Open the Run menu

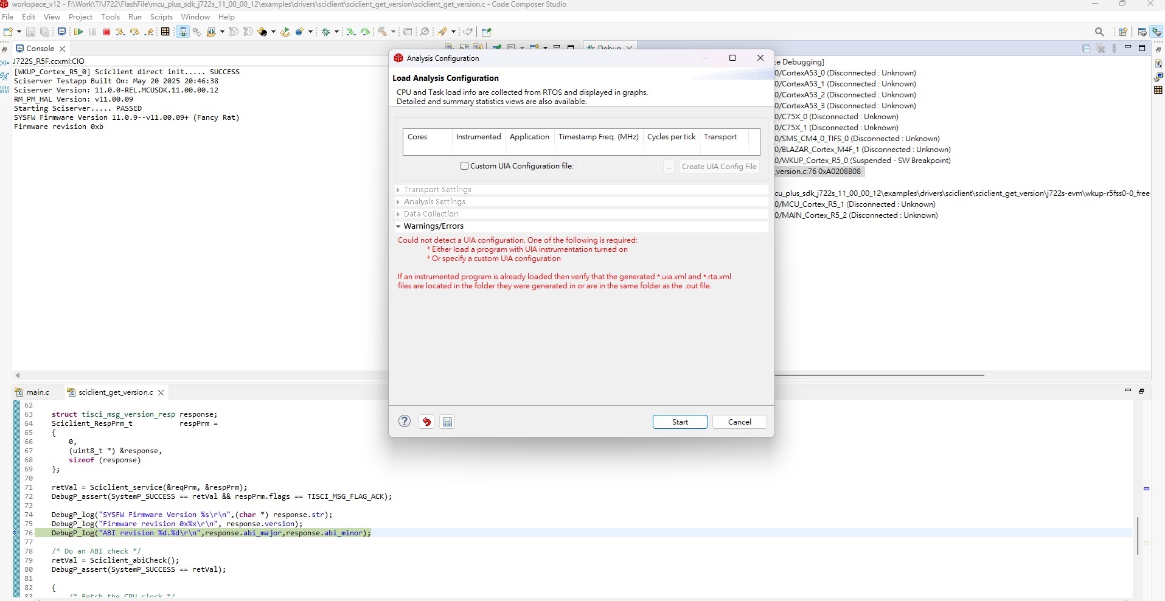pos(135,16)
